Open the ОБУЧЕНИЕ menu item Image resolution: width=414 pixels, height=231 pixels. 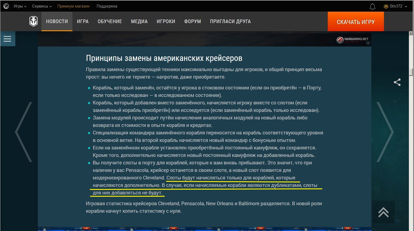coord(110,22)
